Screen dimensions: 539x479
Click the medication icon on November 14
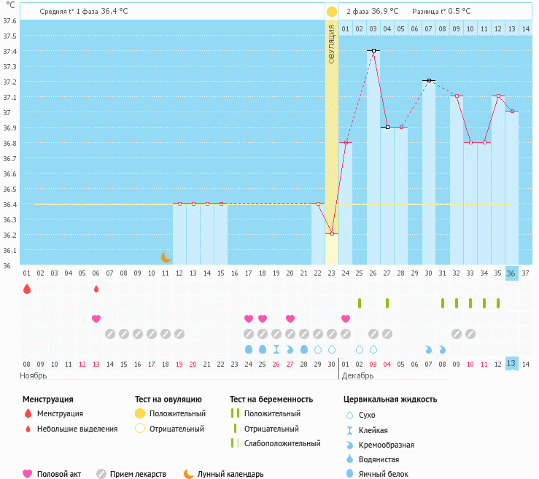point(110,334)
